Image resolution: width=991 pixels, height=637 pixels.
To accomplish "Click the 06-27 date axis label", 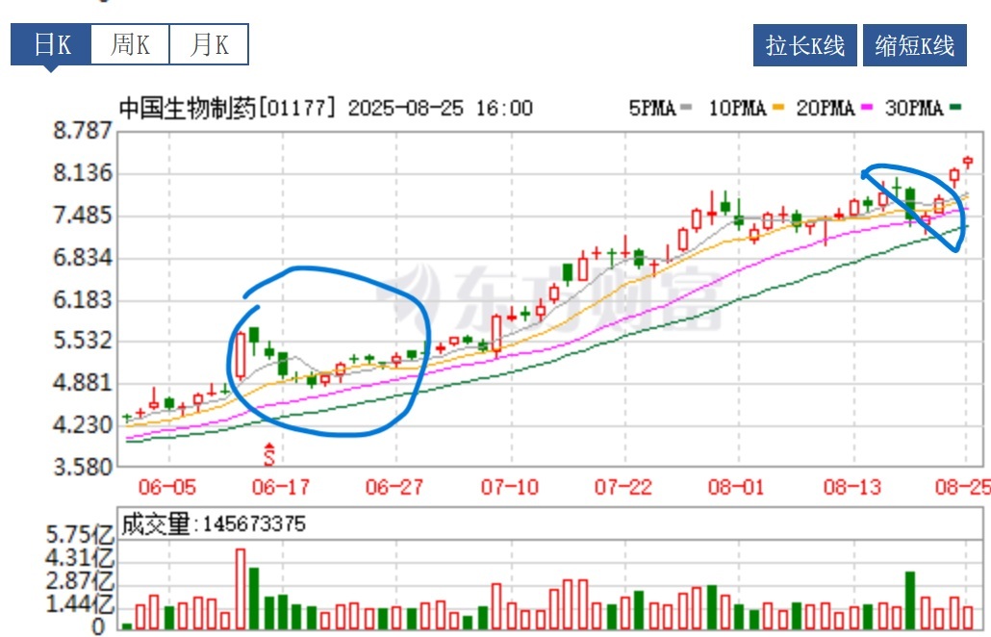I will point(394,487).
